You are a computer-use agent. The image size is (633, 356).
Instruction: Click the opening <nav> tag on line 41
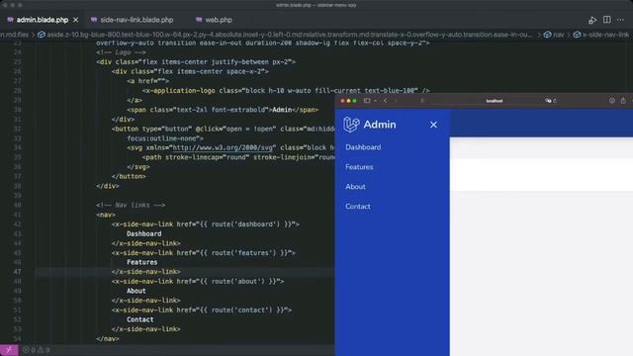[x=106, y=215]
